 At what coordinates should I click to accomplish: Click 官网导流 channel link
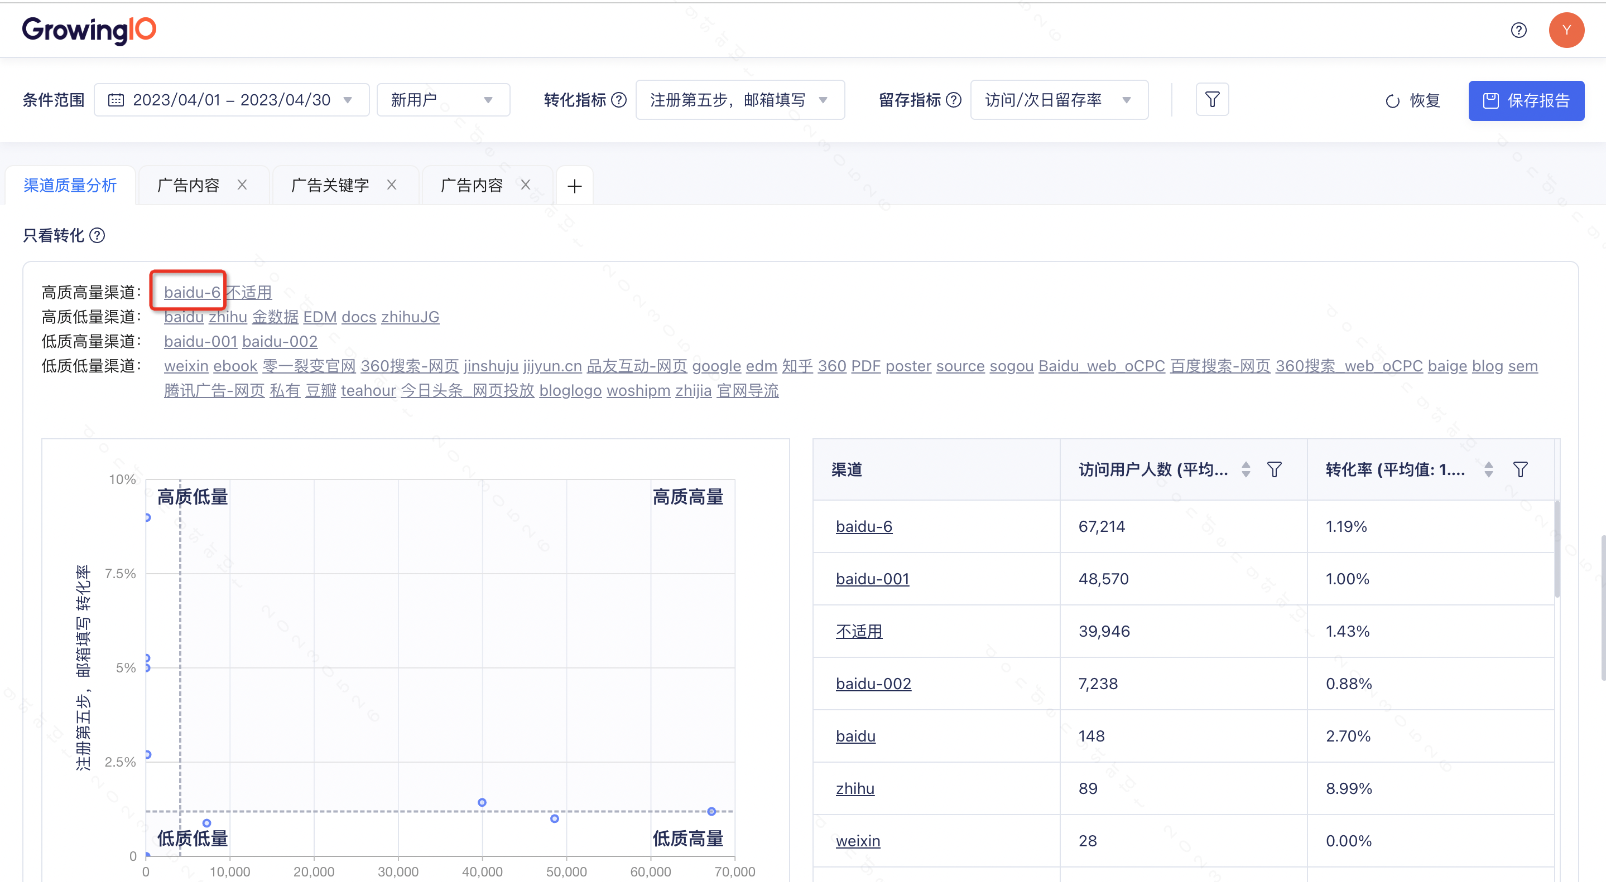coord(748,391)
